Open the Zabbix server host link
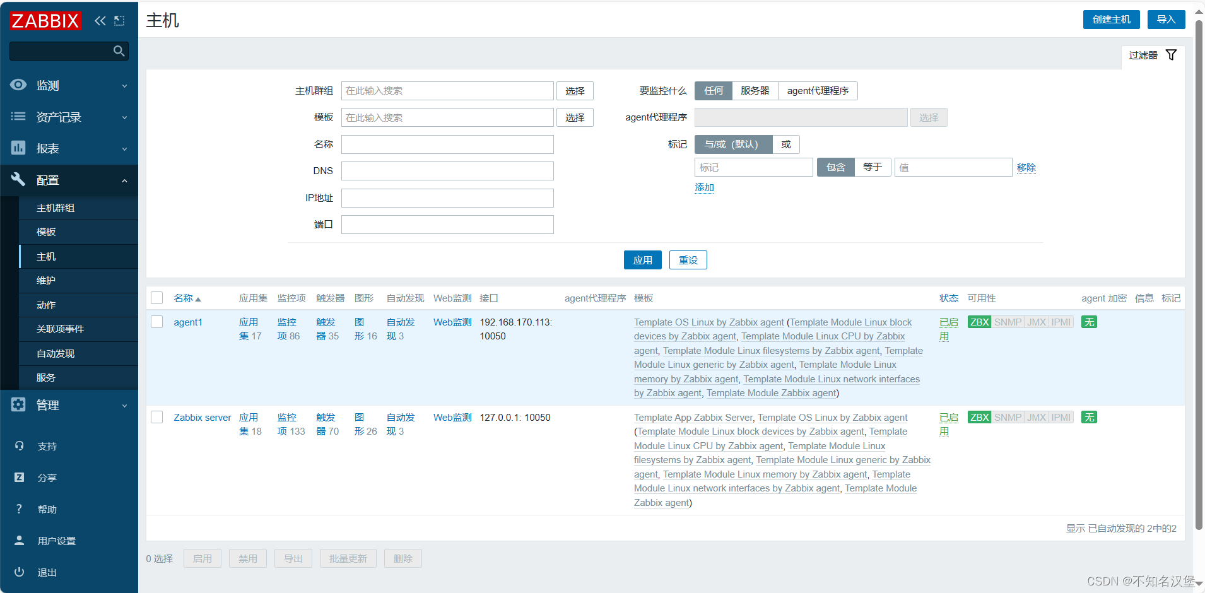The image size is (1205, 593). (203, 418)
